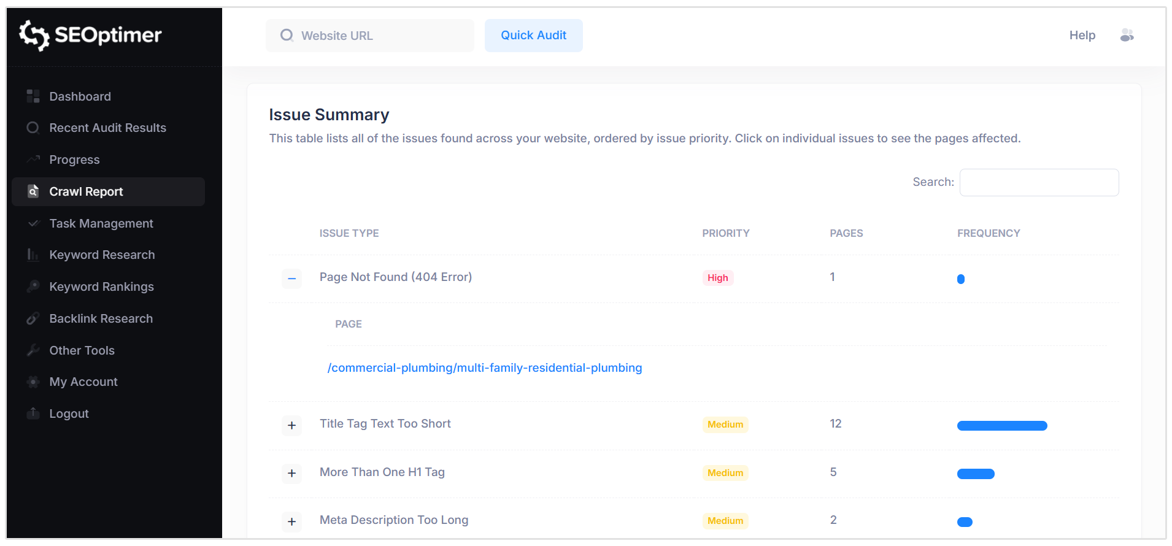
Task: Open the Keyword Rankings section
Action: pos(101,286)
